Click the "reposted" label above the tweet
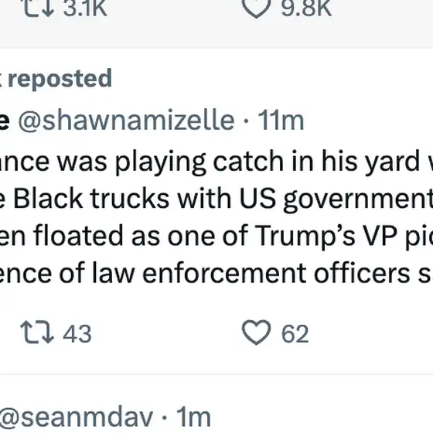433x433 pixels. (60, 79)
